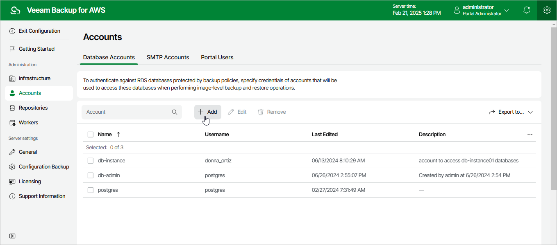557x245 pixels.
Task: Toggle the select-all checkbox in header
Action: [x=91, y=135]
